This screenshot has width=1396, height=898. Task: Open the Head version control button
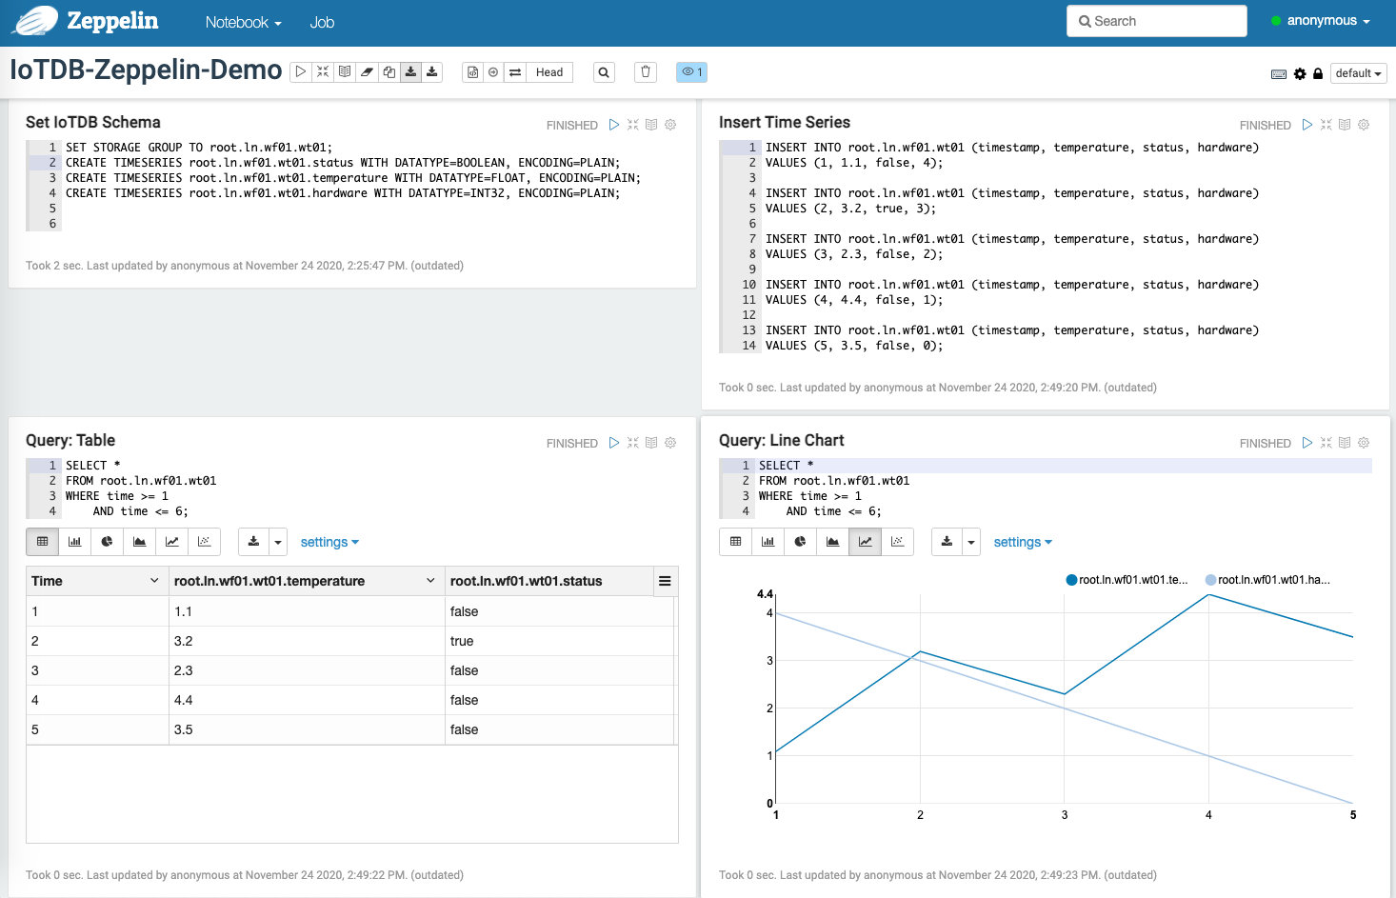[x=549, y=71]
